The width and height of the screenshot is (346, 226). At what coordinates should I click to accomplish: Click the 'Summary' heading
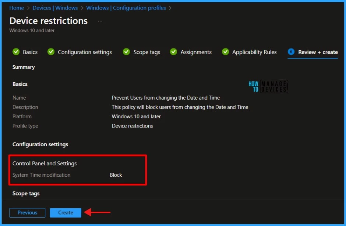[24, 67]
